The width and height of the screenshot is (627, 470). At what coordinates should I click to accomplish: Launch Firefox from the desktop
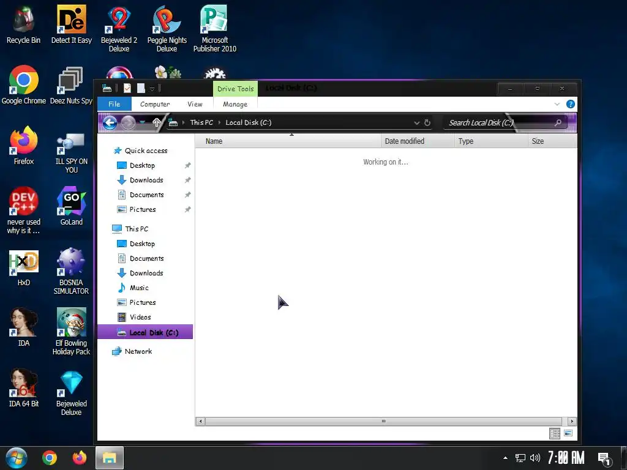(24, 146)
